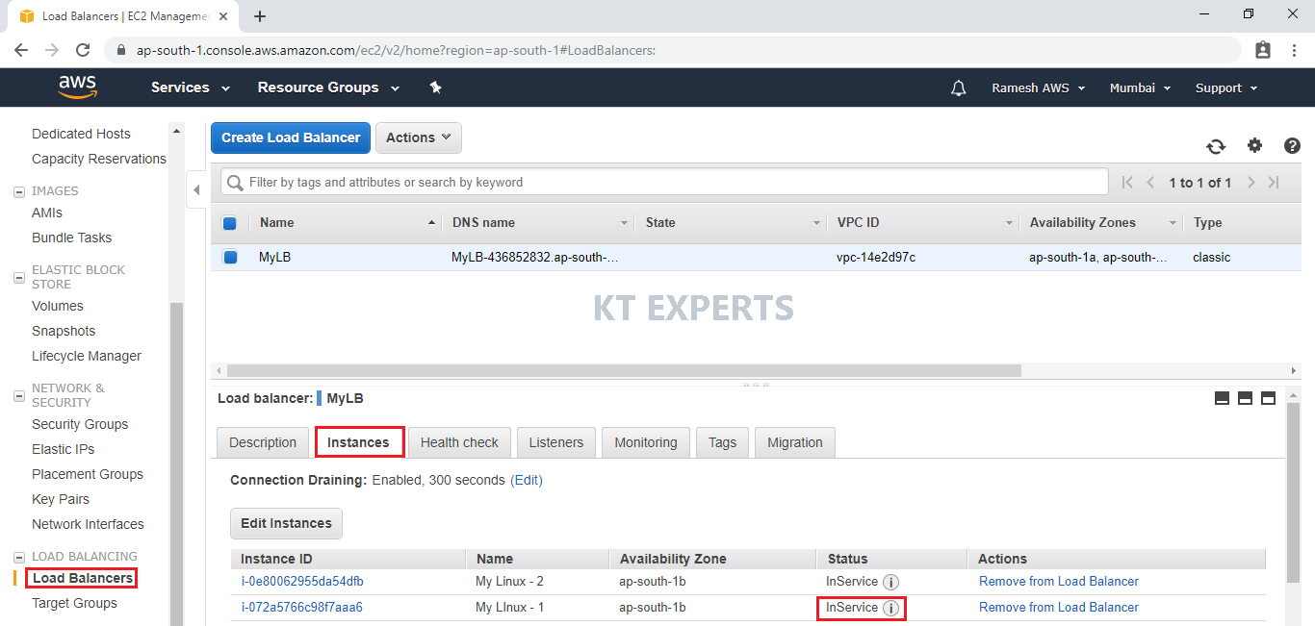Image resolution: width=1315 pixels, height=626 pixels.
Task: Collapse the ELASTIC BLOCK STORE section
Action: coord(19,278)
